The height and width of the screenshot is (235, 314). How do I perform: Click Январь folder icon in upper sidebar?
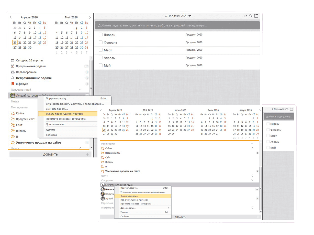(x=13, y=131)
